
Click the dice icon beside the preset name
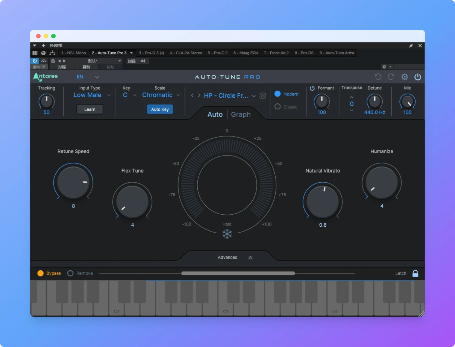tap(262, 95)
